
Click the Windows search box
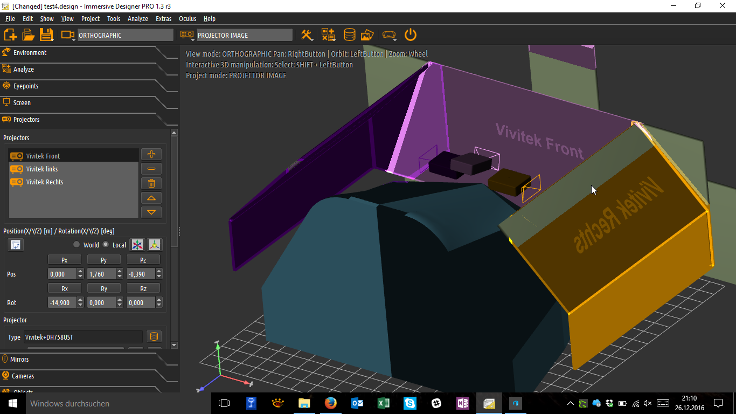coord(118,403)
